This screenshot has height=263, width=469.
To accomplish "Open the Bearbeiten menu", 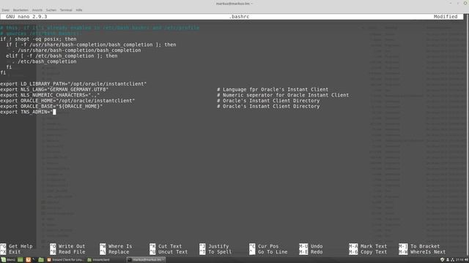I will (21, 9).
